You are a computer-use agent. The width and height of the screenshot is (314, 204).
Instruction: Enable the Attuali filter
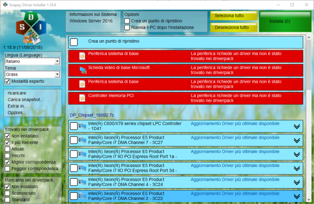7,149
